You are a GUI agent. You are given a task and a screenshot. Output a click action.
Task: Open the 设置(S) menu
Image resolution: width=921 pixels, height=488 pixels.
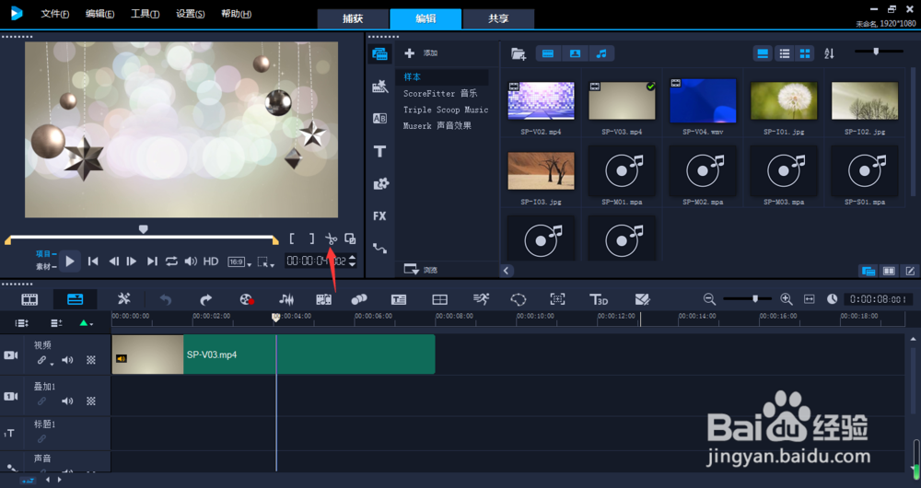tap(191, 14)
